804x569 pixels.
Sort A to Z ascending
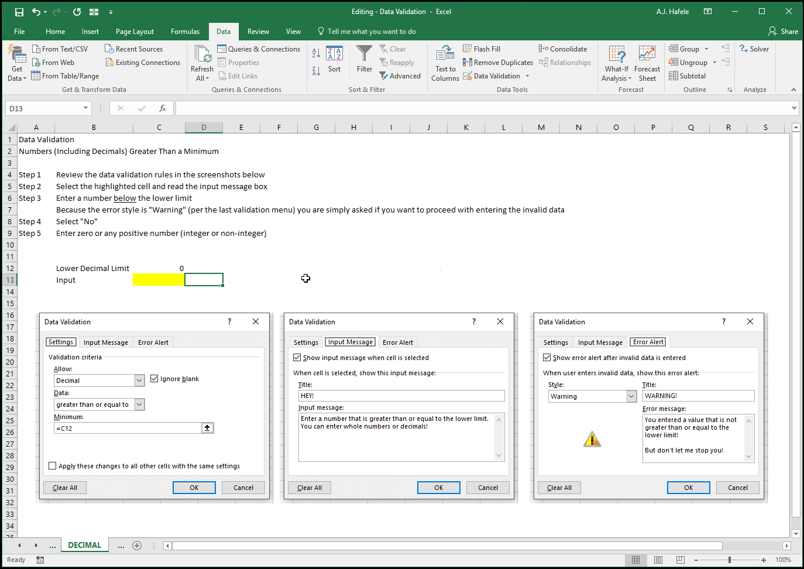coord(316,53)
